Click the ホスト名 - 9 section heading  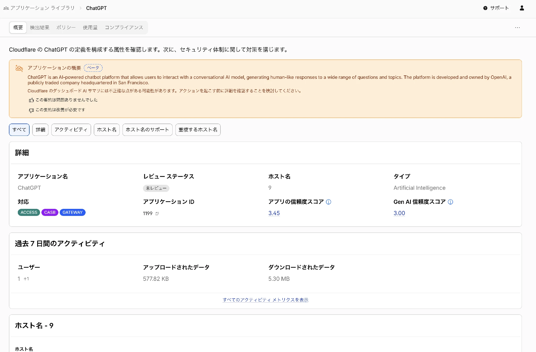click(x=34, y=326)
